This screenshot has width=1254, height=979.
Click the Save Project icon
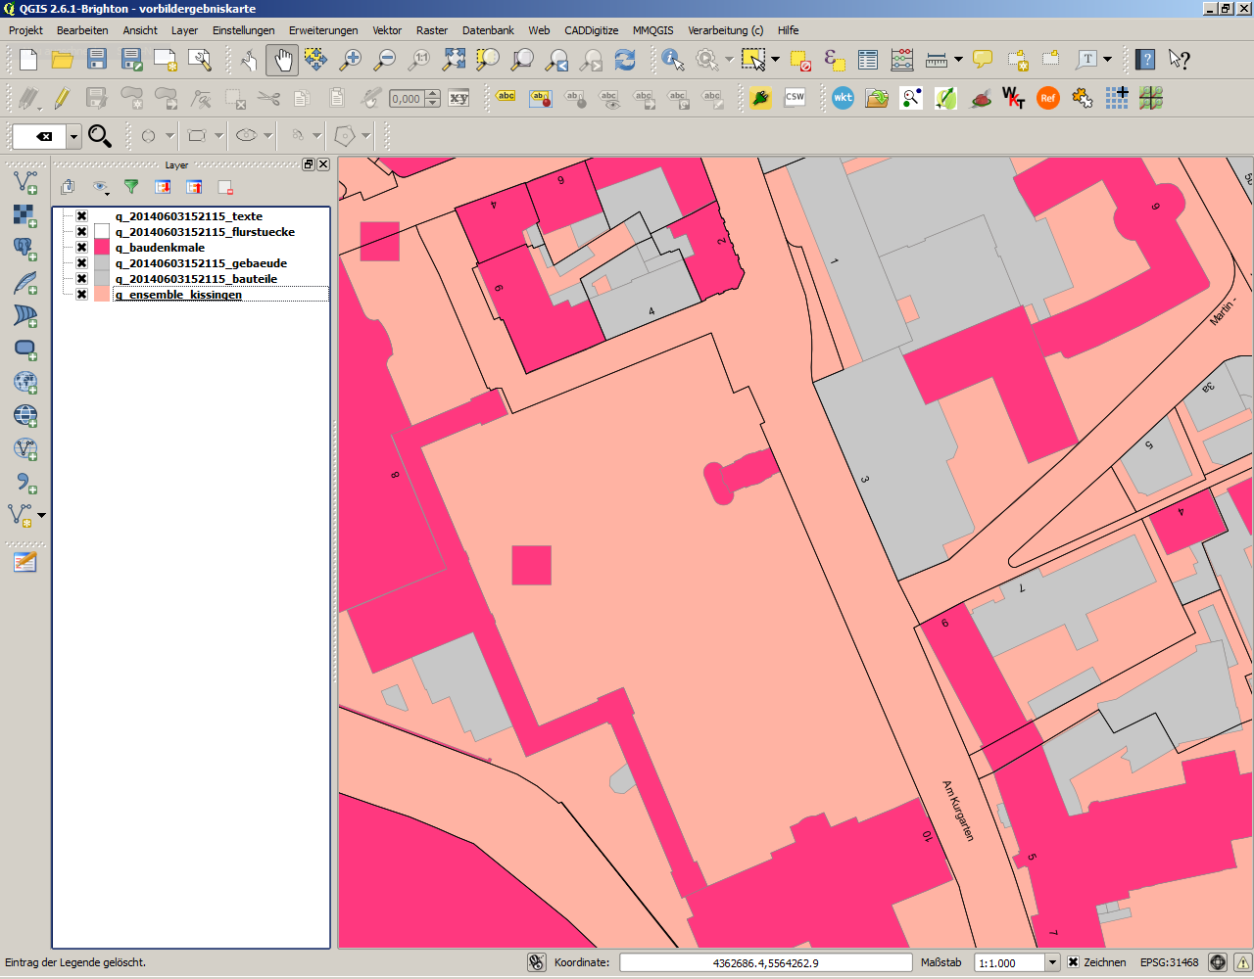tap(97, 61)
